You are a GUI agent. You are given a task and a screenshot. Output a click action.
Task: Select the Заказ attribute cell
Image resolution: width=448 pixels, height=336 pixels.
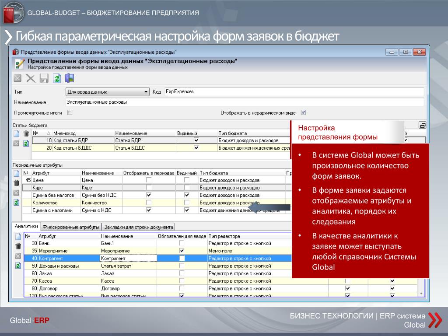click(x=69, y=273)
